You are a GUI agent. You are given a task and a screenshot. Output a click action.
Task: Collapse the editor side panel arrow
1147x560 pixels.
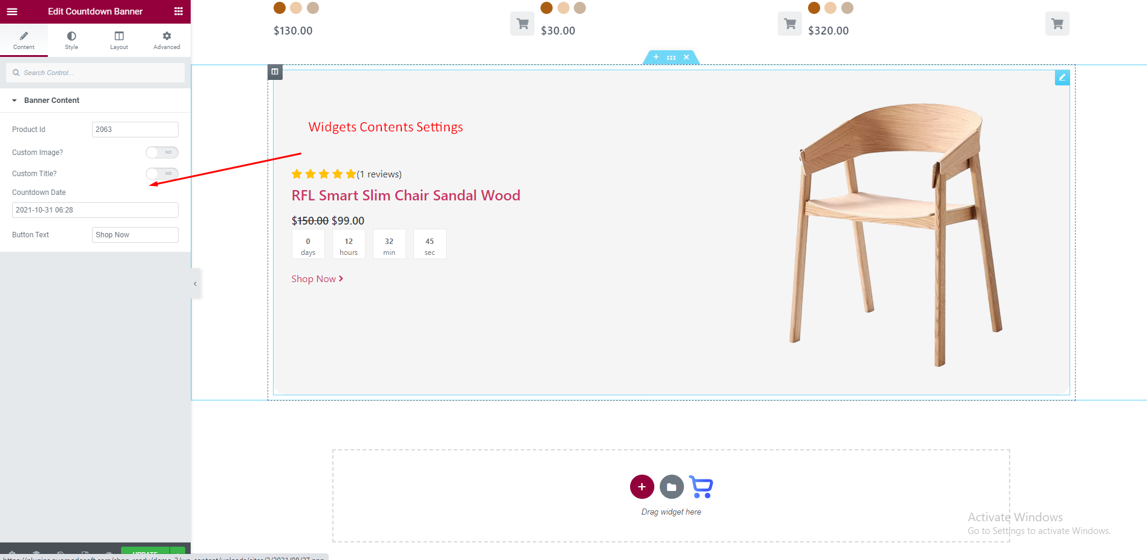[195, 283]
